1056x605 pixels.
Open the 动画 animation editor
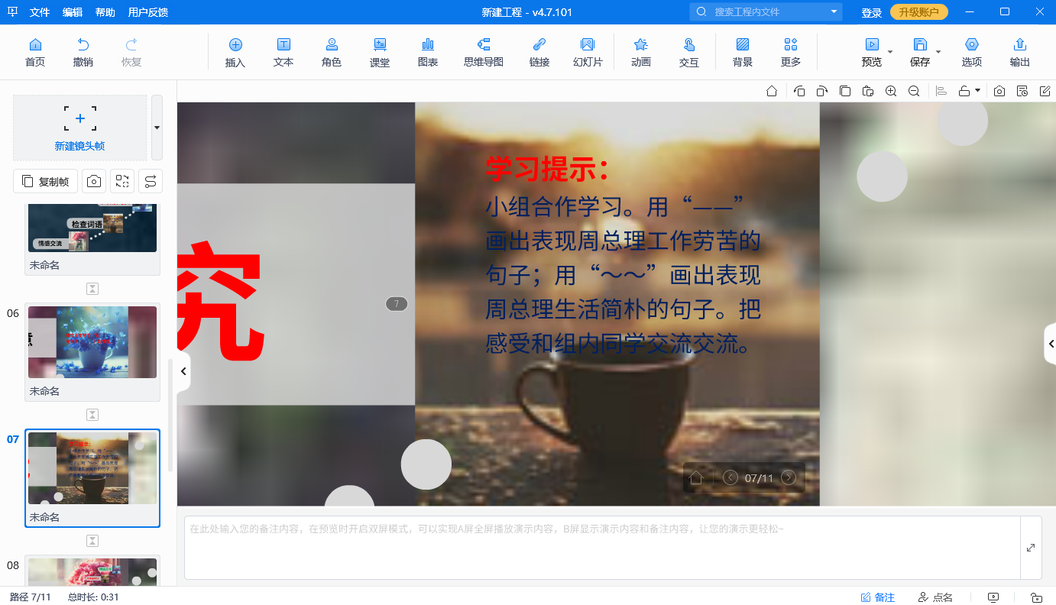pyautogui.click(x=641, y=52)
